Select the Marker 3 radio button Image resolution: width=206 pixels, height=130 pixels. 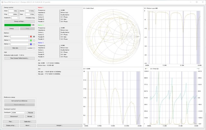(34, 44)
